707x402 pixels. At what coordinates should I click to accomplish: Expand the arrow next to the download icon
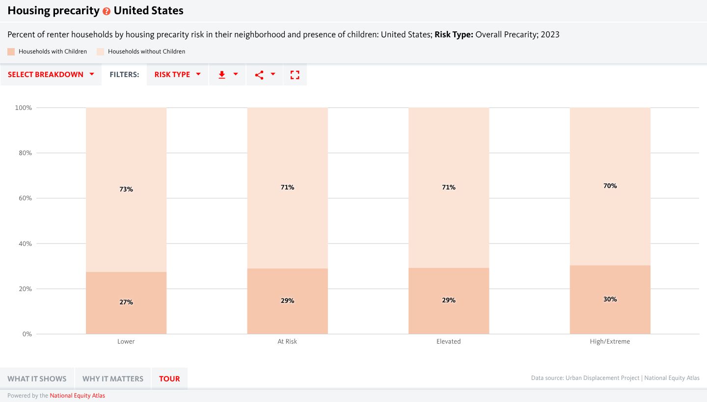point(234,75)
